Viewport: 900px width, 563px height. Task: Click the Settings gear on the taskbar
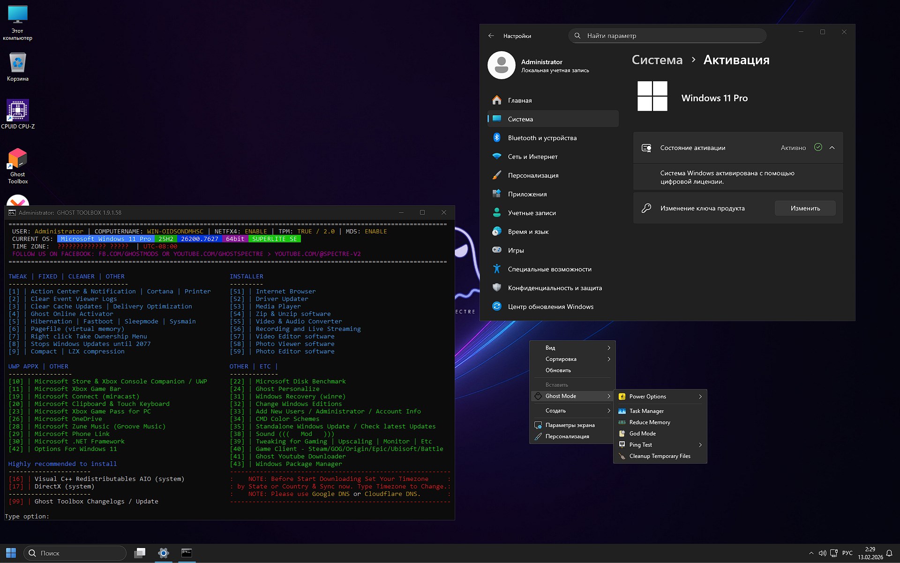163,553
